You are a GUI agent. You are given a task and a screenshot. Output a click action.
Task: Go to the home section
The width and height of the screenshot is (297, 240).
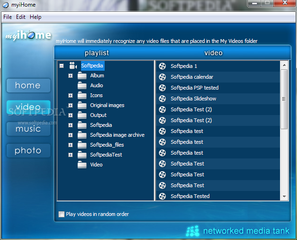pyautogui.click(x=28, y=85)
